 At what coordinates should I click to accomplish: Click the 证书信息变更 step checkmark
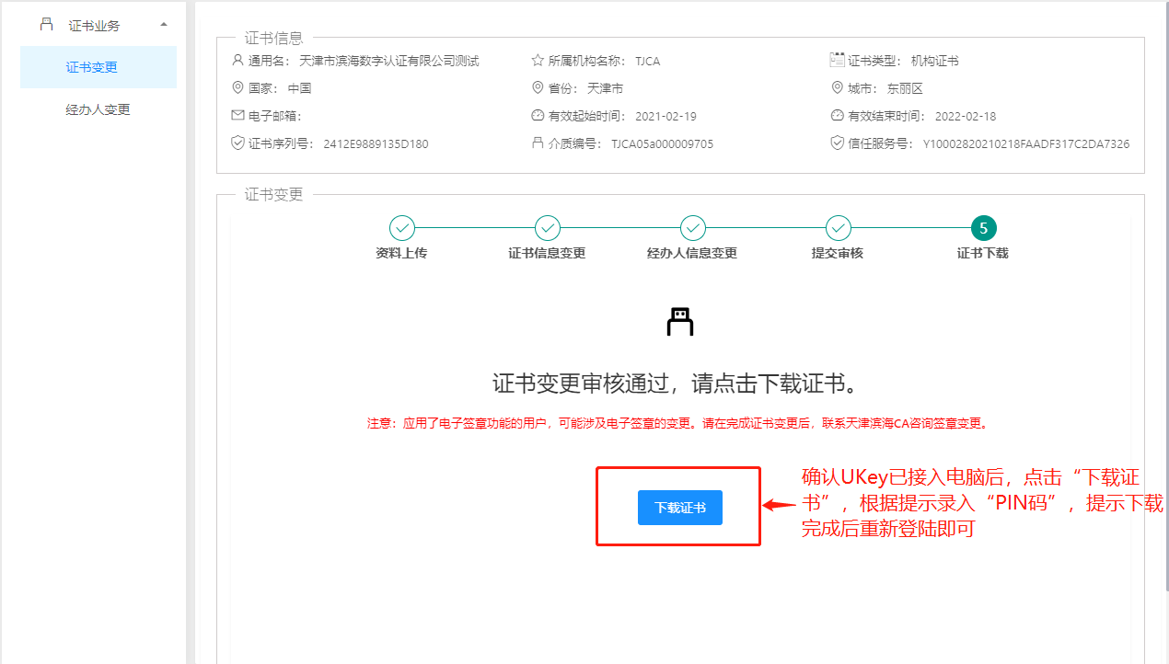(547, 227)
